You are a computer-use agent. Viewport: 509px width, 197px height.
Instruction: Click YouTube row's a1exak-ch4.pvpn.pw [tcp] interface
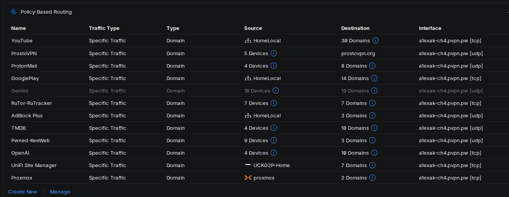(450, 40)
